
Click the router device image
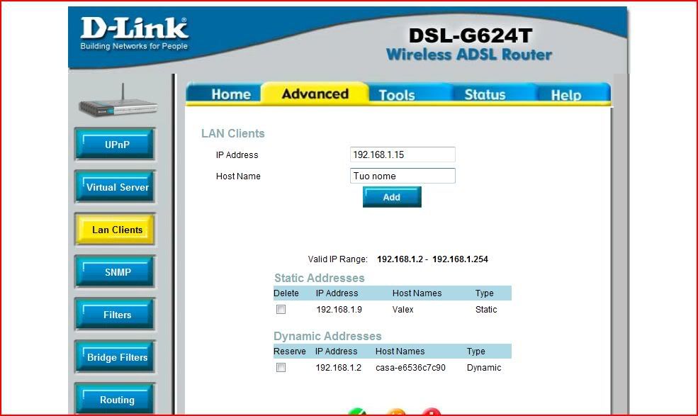118,101
